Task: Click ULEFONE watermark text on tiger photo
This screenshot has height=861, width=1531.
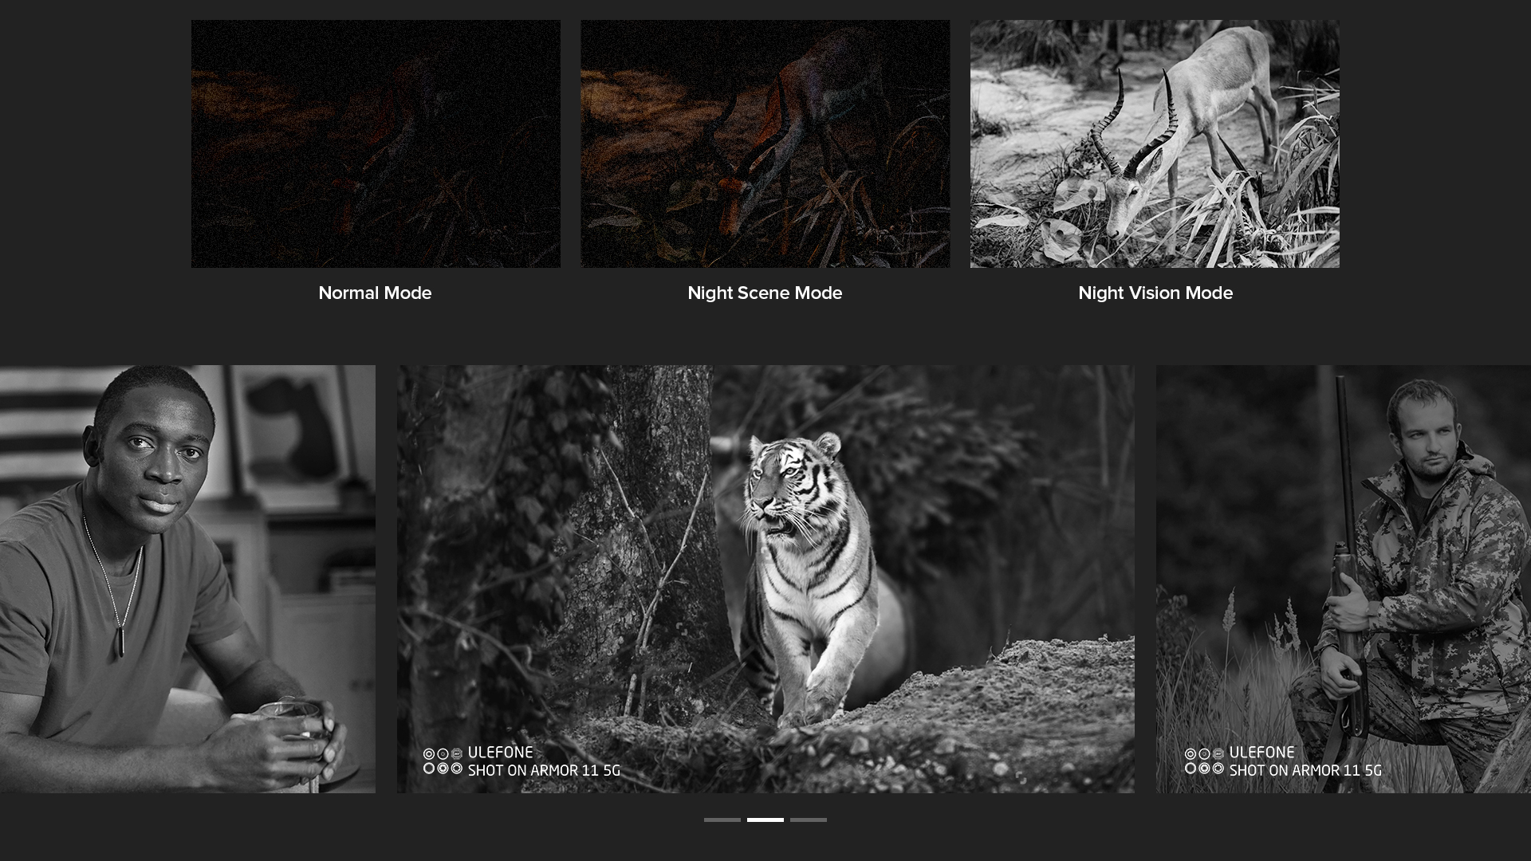Action: tap(500, 753)
